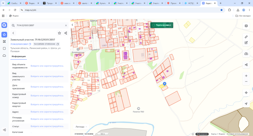Click the Beta-версия badge
253x136 pixels.
202,134
